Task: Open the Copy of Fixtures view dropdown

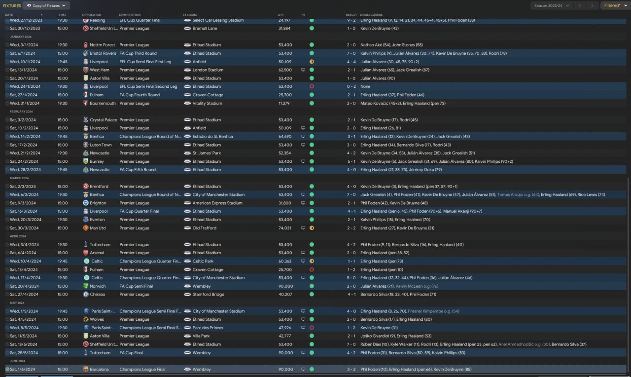Action: 46,5
